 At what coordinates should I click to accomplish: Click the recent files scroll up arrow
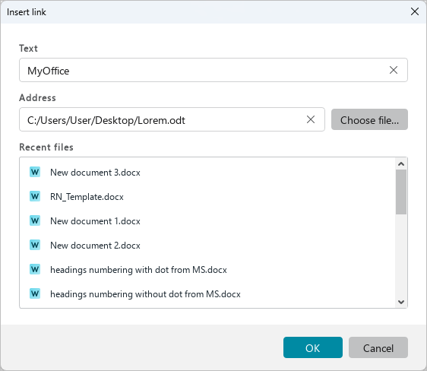(401, 163)
